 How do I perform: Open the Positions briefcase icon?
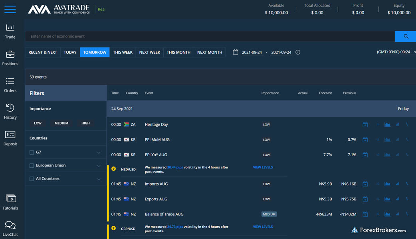[x=10, y=58]
